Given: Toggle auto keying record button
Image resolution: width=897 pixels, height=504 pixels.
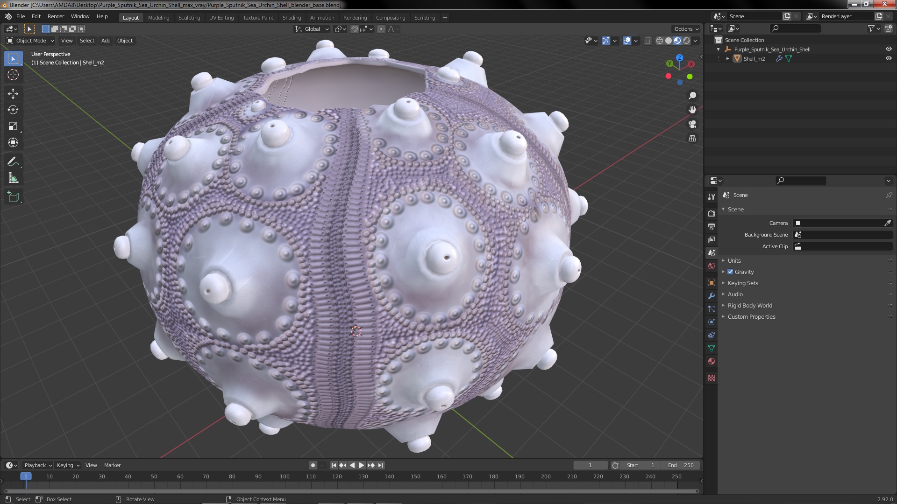Looking at the screenshot, I should click(x=313, y=465).
